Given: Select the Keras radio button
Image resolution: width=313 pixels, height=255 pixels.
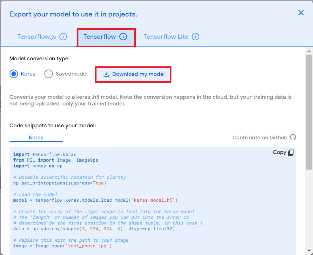Looking at the screenshot, I should (x=14, y=74).
